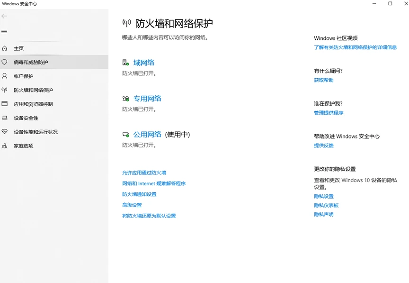Viewport: 409px width, 283px height.
Task: Open 域网络 firewall settings
Action: tap(144, 63)
